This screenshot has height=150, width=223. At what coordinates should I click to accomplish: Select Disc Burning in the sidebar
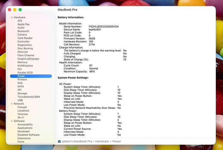tap(25, 48)
